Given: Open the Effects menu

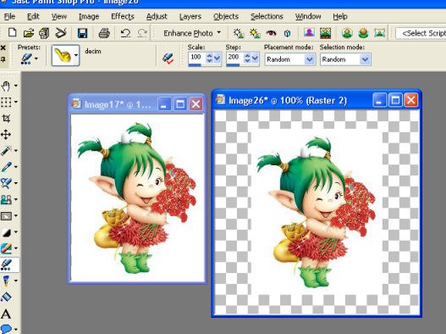Looking at the screenshot, I should [123, 16].
